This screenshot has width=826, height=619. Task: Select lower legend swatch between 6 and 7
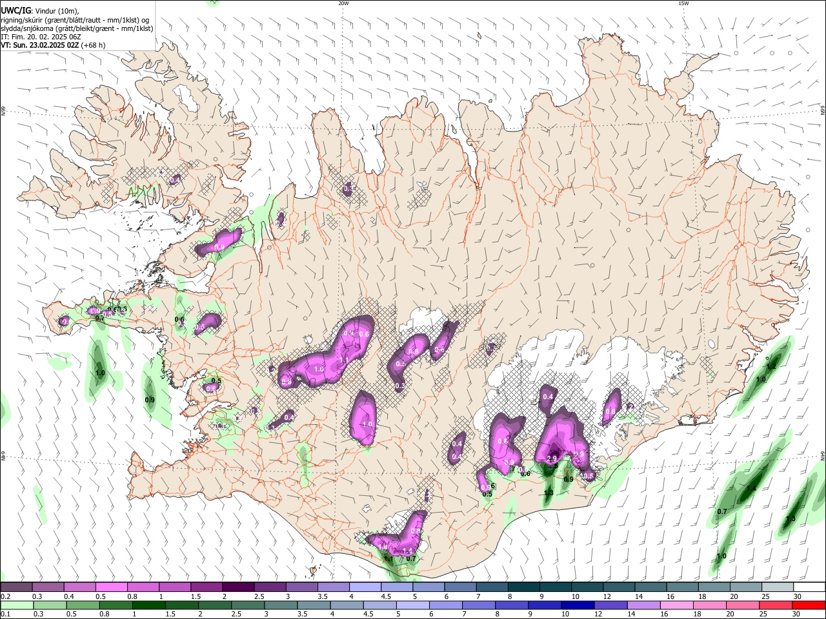445,605
